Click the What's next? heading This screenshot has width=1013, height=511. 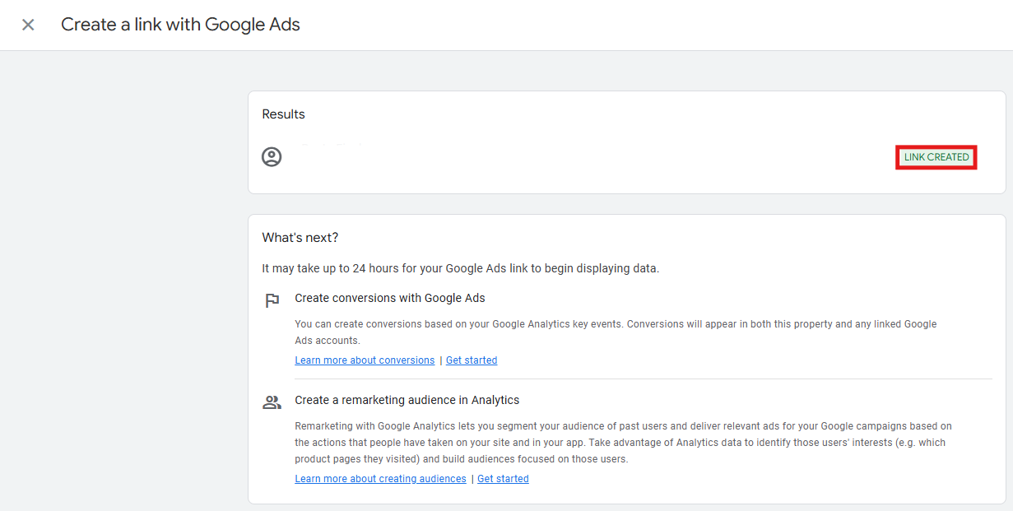[x=300, y=238]
